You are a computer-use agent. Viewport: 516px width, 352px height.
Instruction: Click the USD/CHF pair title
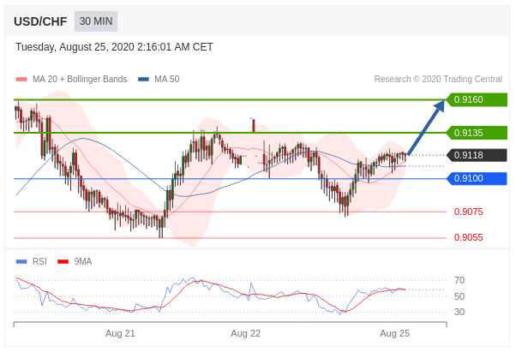[x=40, y=21]
